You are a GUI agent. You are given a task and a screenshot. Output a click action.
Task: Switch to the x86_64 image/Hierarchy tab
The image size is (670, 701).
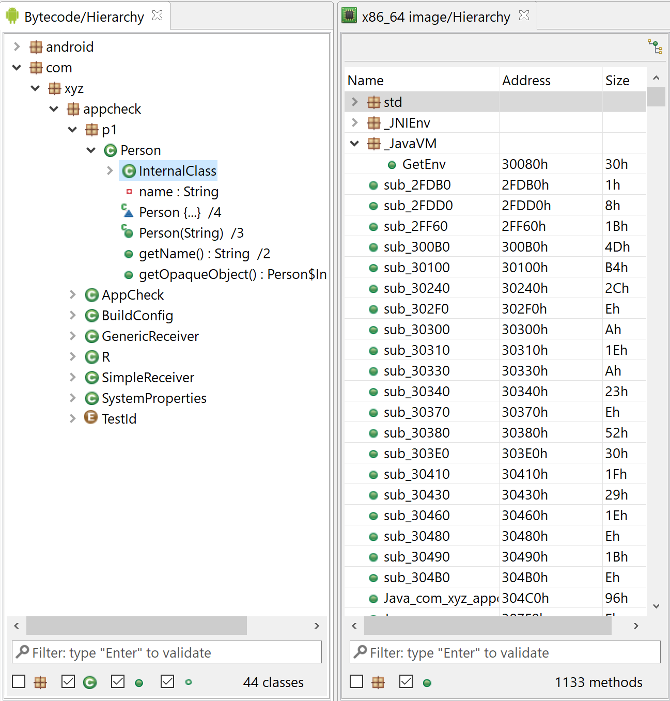coord(437,17)
